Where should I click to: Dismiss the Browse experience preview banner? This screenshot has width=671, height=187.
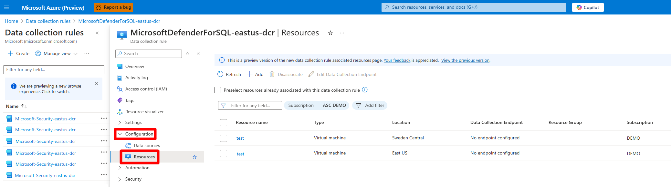point(96,83)
